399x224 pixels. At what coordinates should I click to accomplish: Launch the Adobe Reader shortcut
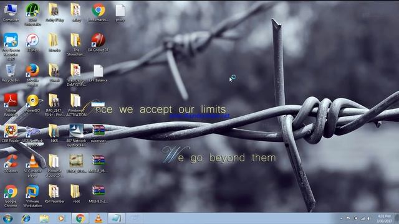click(11, 105)
